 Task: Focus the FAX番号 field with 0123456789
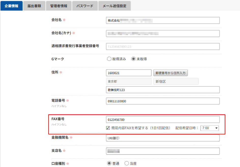(163, 120)
